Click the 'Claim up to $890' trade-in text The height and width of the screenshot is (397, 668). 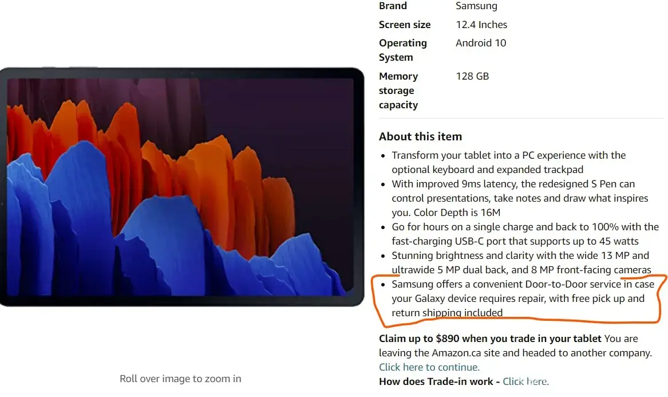(x=490, y=339)
